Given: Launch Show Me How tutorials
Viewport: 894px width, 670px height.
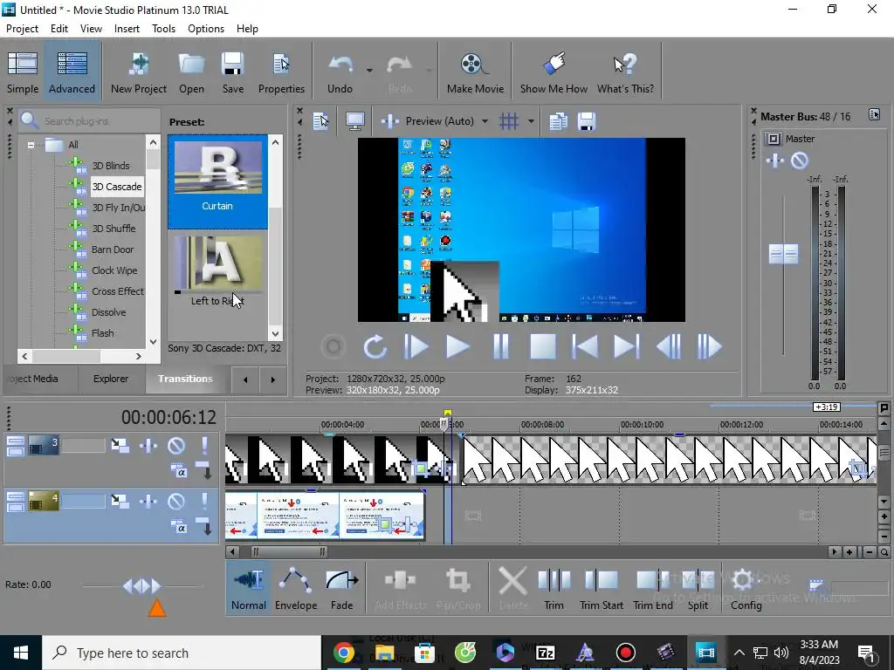Looking at the screenshot, I should point(554,72).
